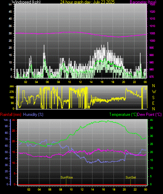
Task: Click the green '35' temperature axis value
Action: [151, 128]
